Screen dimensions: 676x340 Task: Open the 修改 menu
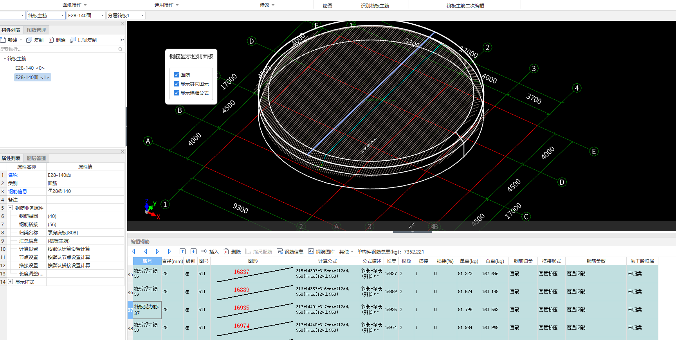click(x=267, y=5)
